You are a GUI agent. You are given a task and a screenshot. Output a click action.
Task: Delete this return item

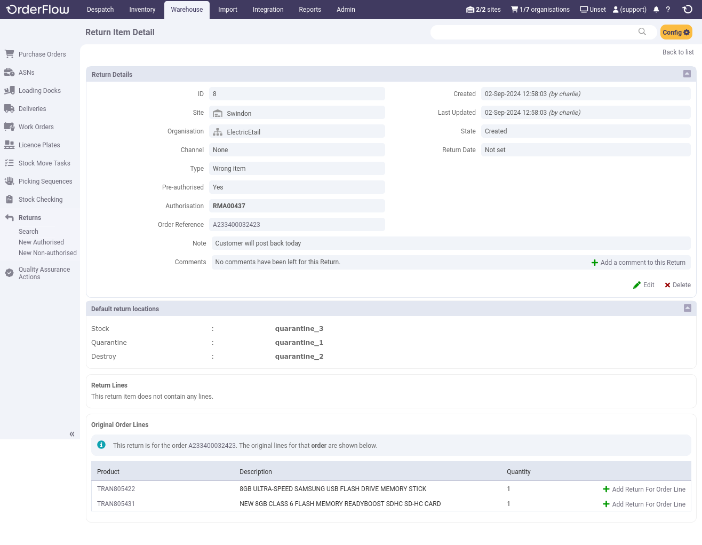coord(677,285)
